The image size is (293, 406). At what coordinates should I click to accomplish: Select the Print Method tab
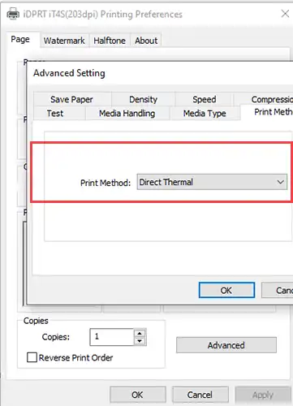coord(267,112)
